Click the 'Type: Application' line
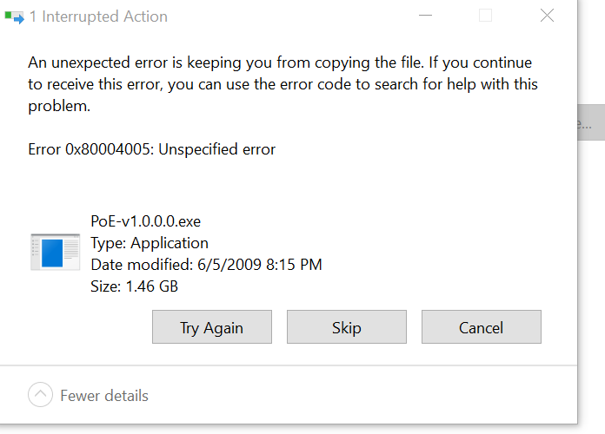The width and height of the screenshot is (605, 434). pyautogui.click(x=150, y=243)
